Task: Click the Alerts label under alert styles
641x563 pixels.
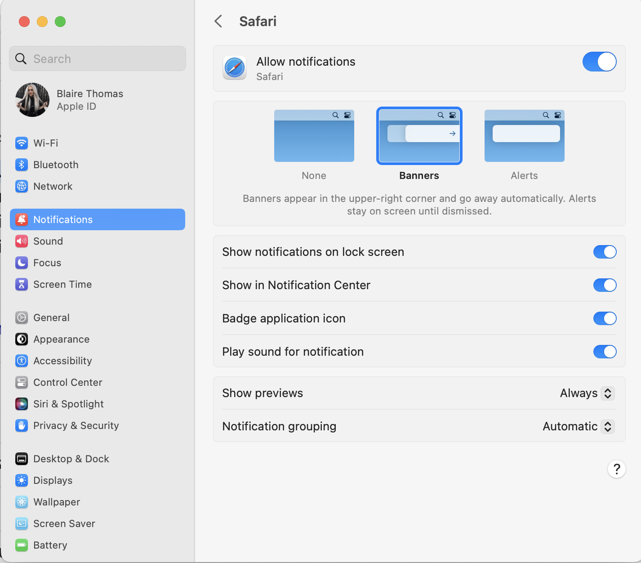Action: [525, 175]
